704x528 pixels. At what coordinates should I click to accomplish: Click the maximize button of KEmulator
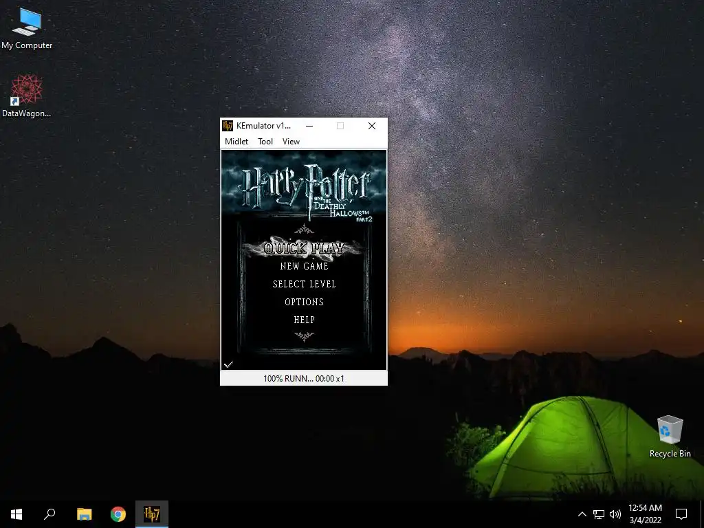pyautogui.click(x=340, y=126)
